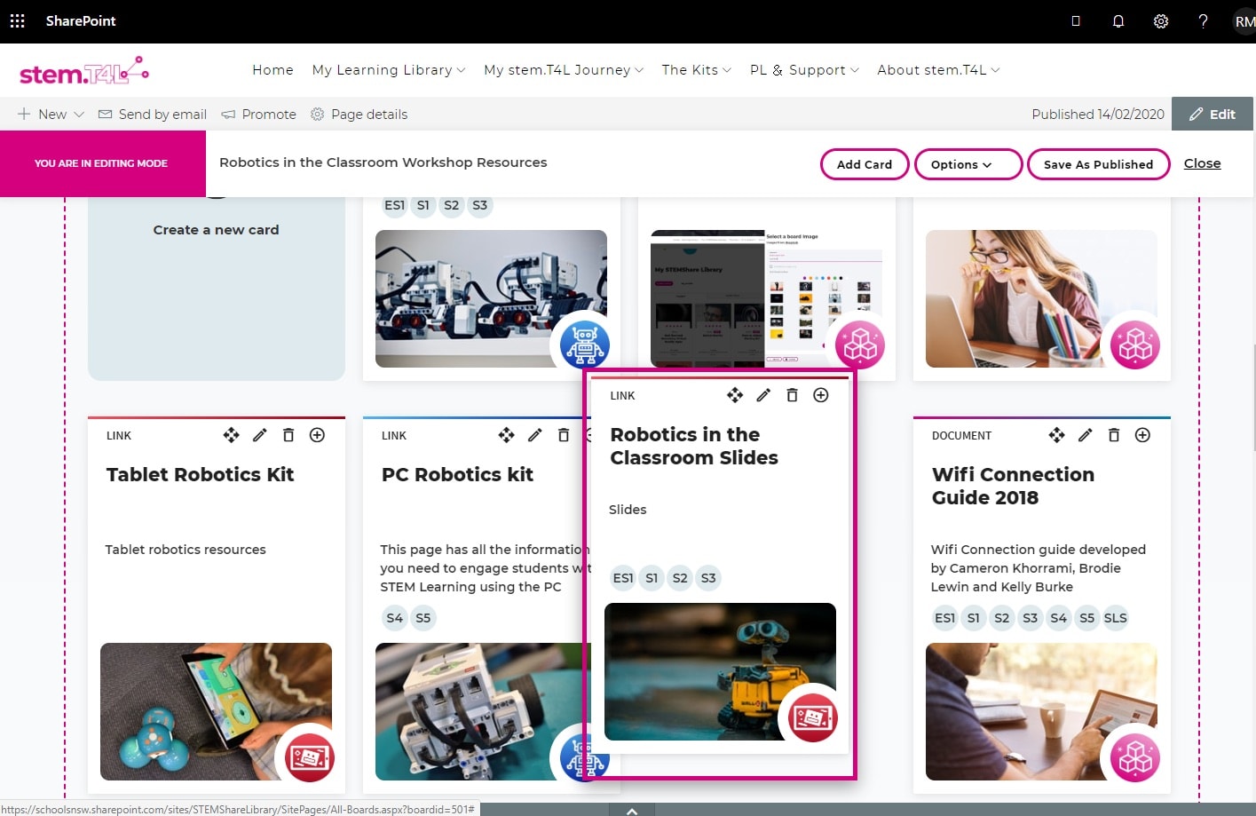The height and width of the screenshot is (816, 1256).
Task: Open My Learning Library in the navigation
Action: (x=383, y=69)
